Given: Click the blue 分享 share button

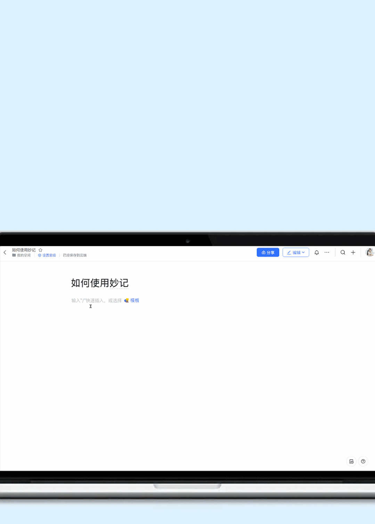Looking at the screenshot, I should pos(268,253).
